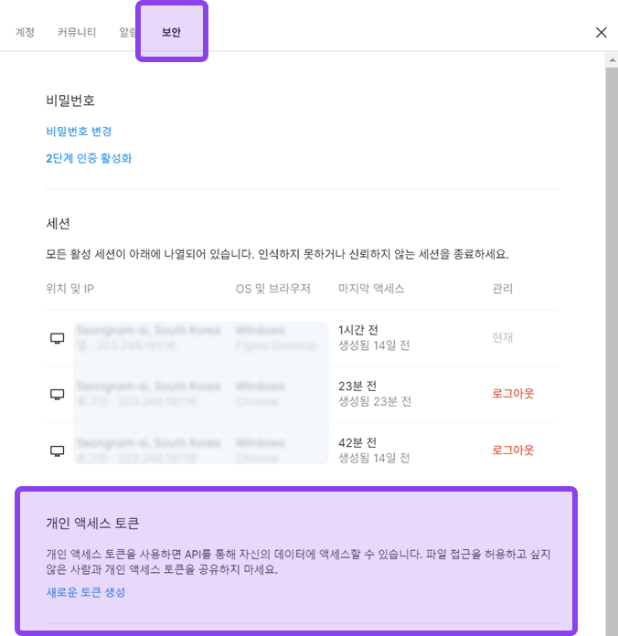Image resolution: width=618 pixels, height=636 pixels.
Task: Click the 세션 section heading
Action: click(x=58, y=224)
